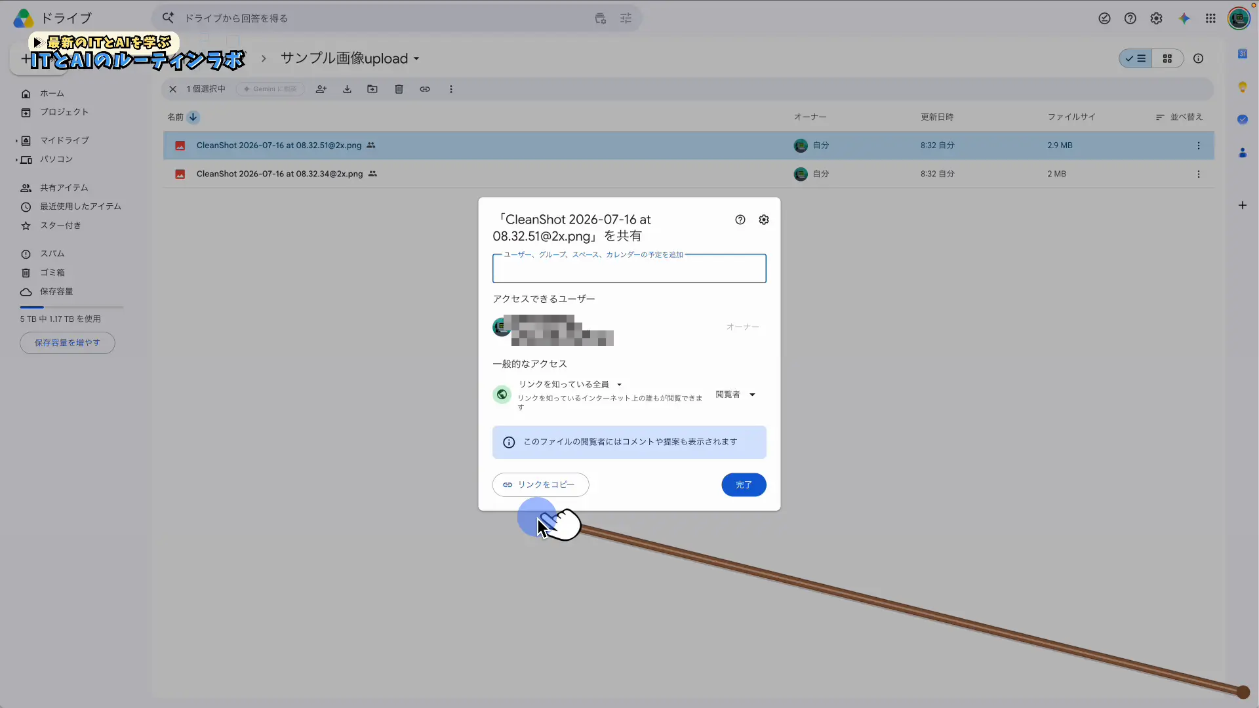
Task: Clear selection with X icon in toolbar
Action: click(x=173, y=89)
